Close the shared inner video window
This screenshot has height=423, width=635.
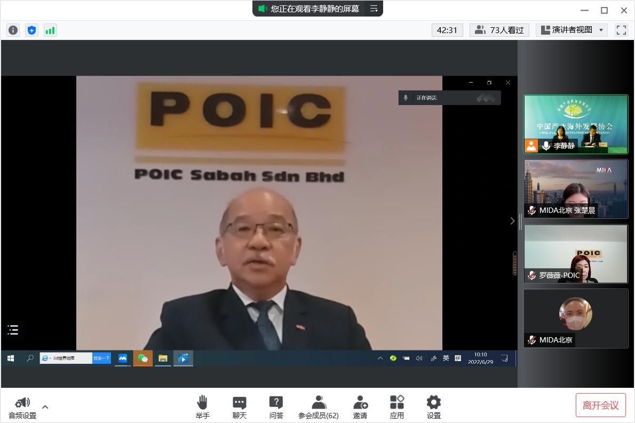pyautogui.click(x=508, y=83)
